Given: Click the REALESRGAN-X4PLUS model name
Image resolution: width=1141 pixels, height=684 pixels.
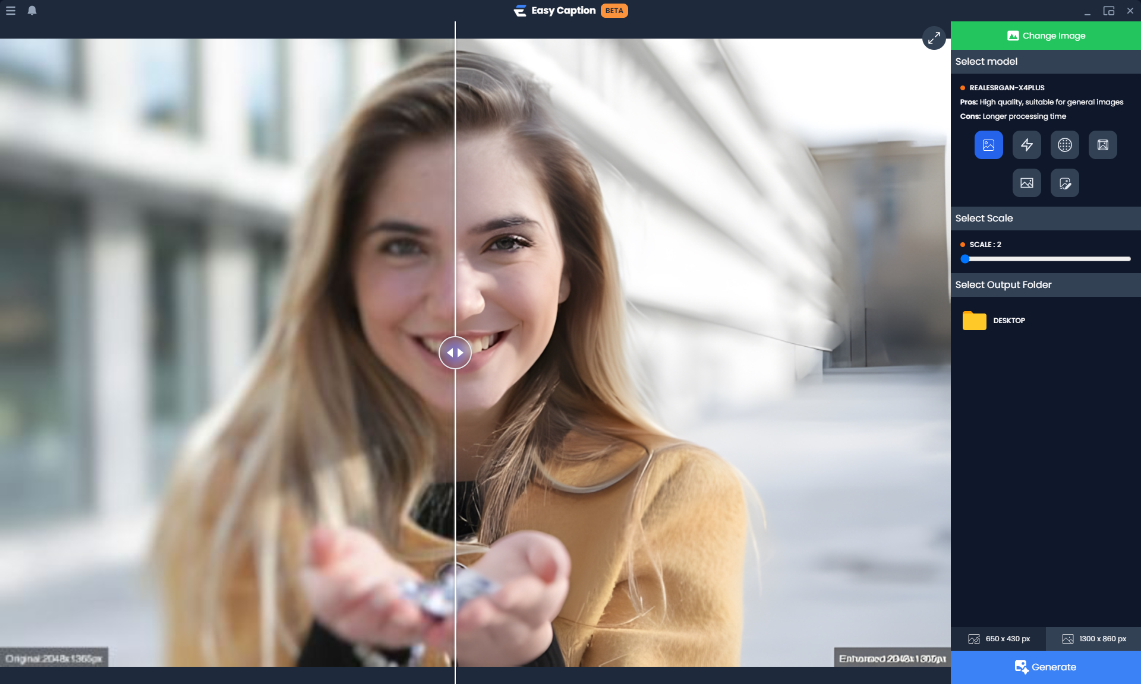Looking at the screenshot, I should tap(1007, 88).
